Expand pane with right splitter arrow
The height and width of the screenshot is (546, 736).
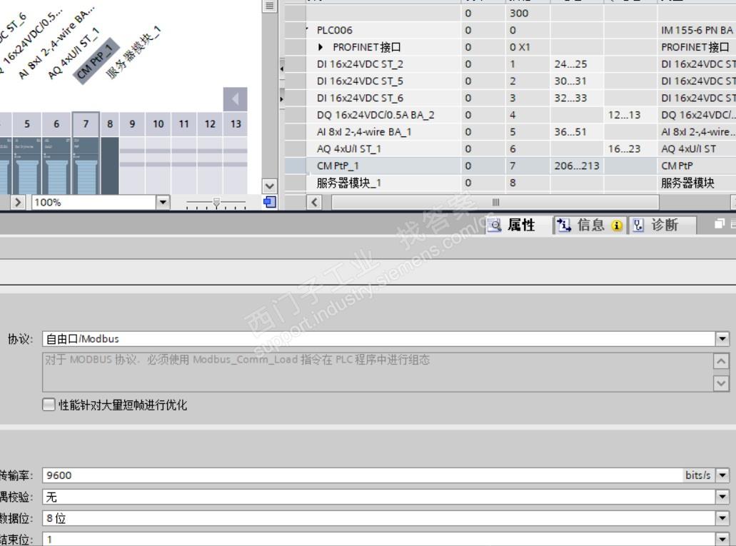282,99
